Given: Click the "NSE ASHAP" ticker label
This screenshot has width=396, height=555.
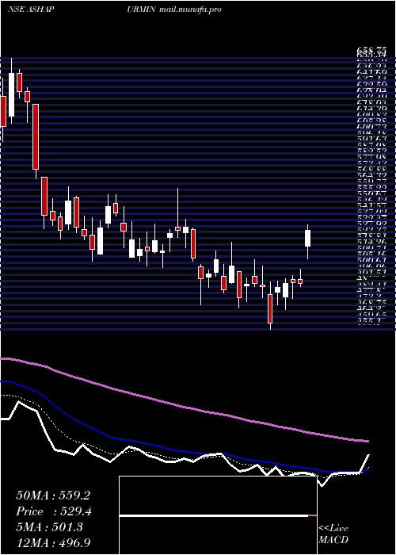Looking at the screenshot, I should (31, 10).
